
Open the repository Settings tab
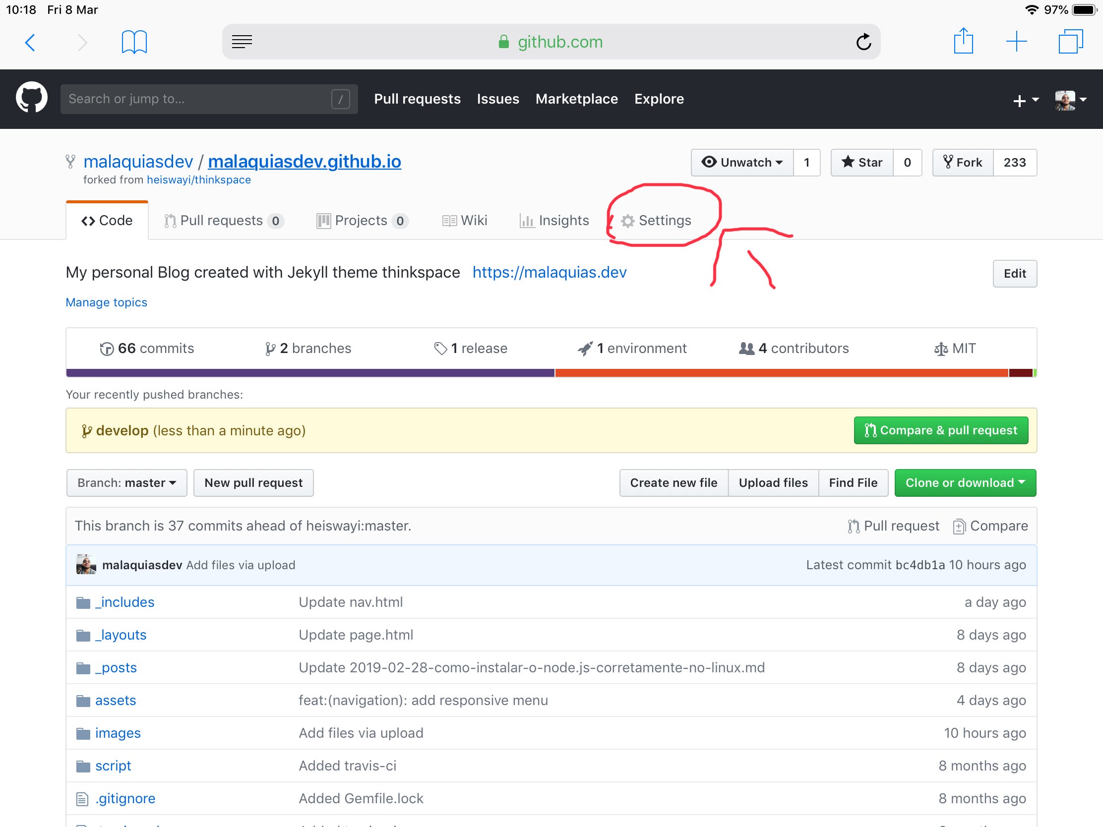(656, 220)
